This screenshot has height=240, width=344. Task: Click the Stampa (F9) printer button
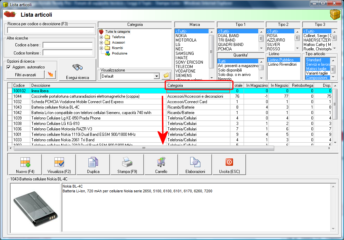point(127,164)
